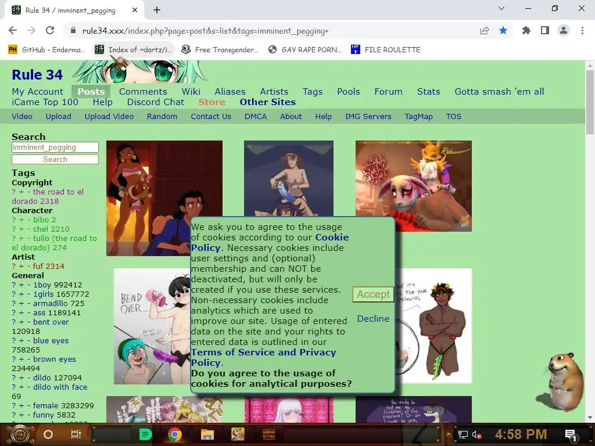Select the 'the road to el dorado' copyright tag
The width and height of the screenshot is (595, 446).
coord(48,196)
